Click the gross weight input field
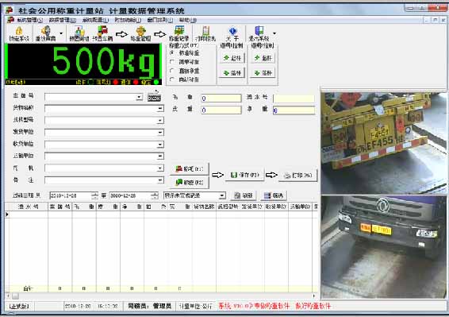449x317 pixels. 221,99
